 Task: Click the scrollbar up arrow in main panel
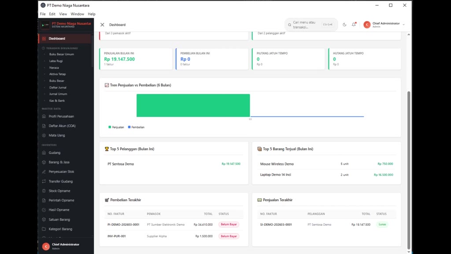(x=409, y=34)
